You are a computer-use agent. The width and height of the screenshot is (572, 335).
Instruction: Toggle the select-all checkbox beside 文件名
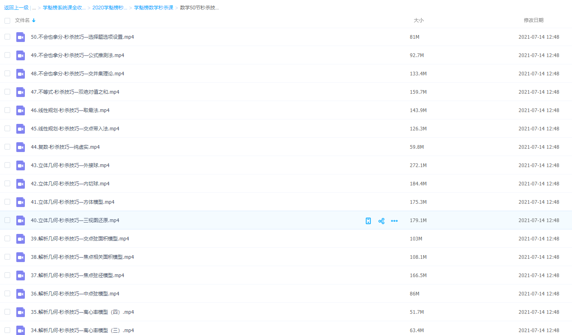[x=7, y=20]
